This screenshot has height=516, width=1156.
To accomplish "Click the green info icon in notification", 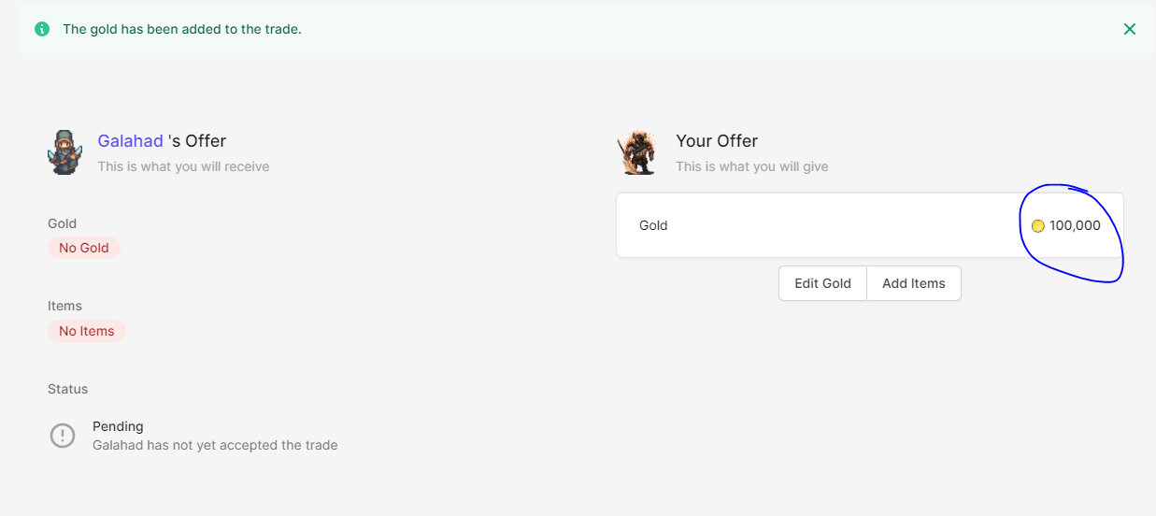I will [42, 29].
